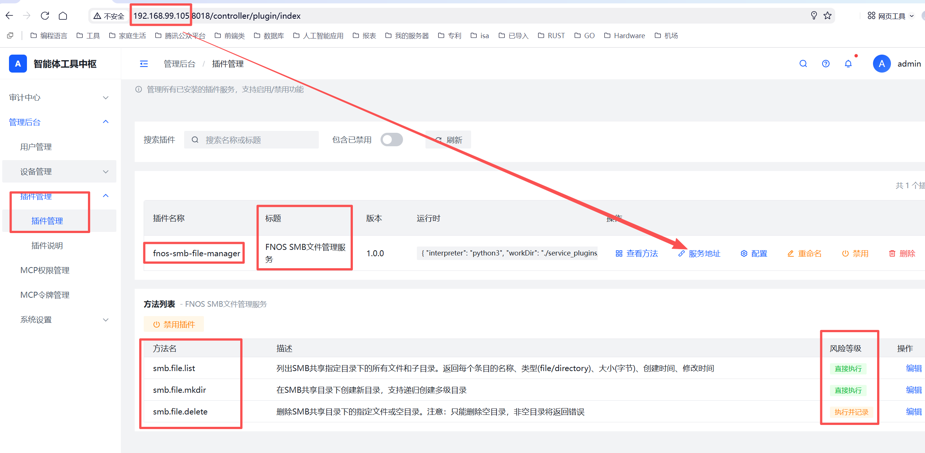Open the notification bell
The width and height of the screenshot is (925, 453).
(848, 64)
